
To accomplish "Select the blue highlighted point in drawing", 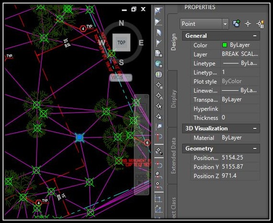I will coord(79,137).
